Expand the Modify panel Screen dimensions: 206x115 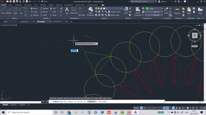(x=46, y=19)
